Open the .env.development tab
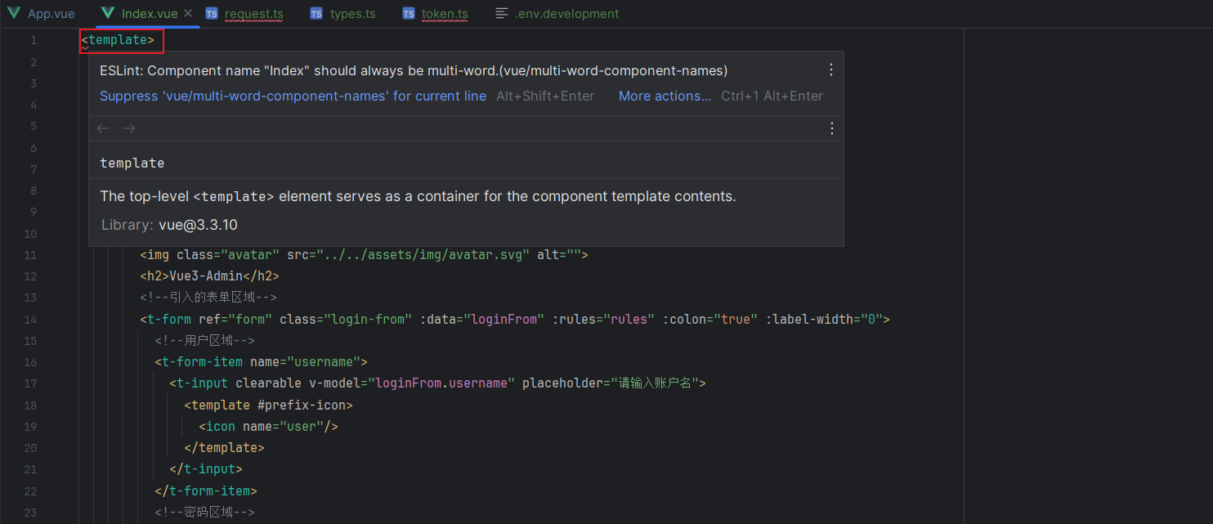This screenshot has width=1213, height=524. coord(566,14)
